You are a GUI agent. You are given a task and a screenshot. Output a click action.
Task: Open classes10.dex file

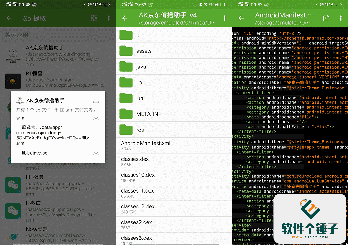174,177
